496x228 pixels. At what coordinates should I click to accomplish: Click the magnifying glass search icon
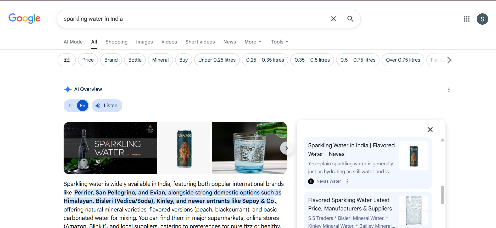coord(350,19)
